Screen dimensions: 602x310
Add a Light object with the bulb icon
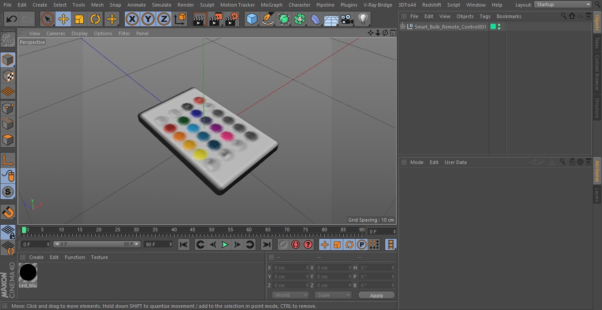[x=363, y=19]
